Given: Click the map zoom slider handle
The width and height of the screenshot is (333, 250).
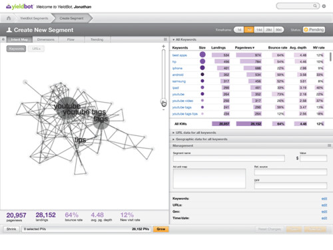Looking at the screenshot, I should tap(164, 103).
